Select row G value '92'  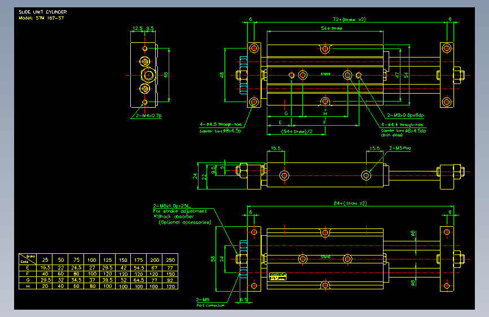pyautogui.click(x=170, y=280)
